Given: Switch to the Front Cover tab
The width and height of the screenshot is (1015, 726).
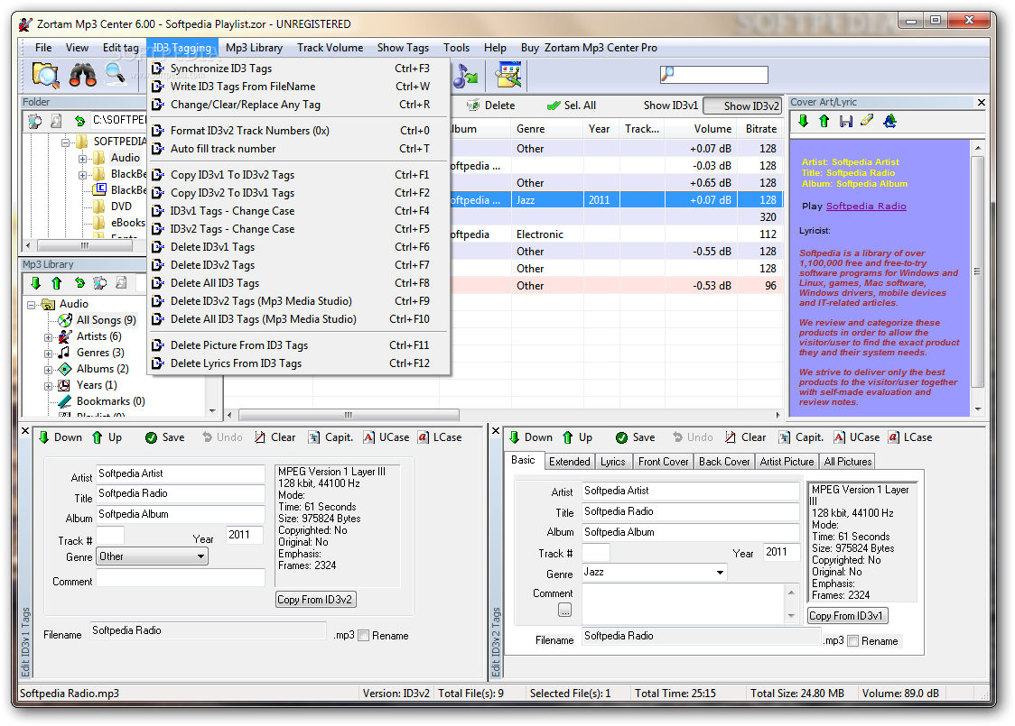Looking at the screenshot, I should pyautogui.click(x=663, y=462).
